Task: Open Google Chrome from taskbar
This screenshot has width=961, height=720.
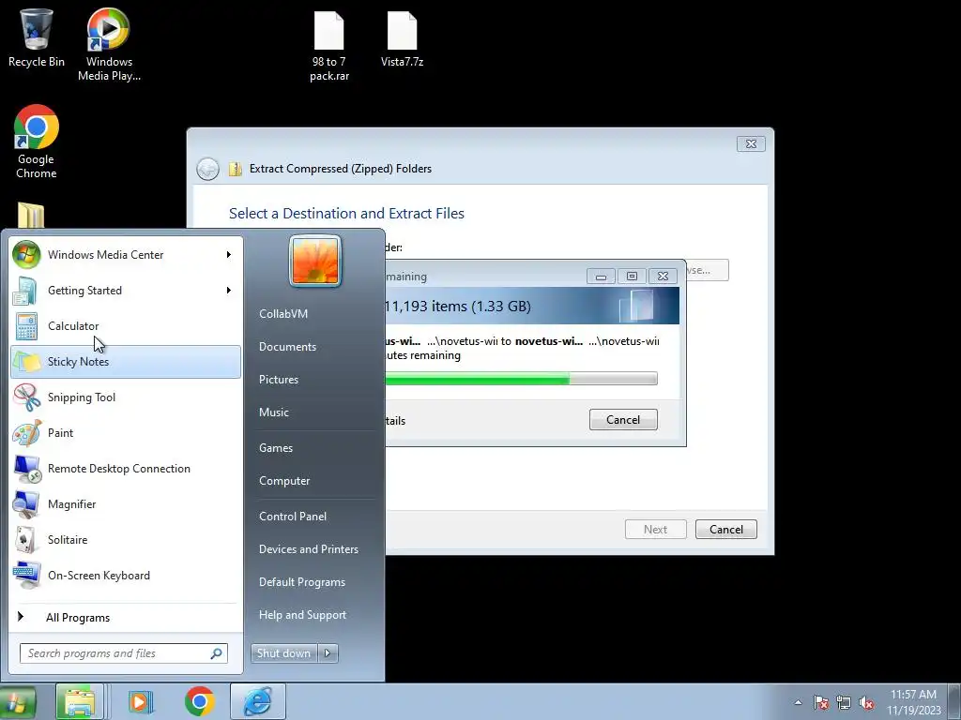Action: tap(199, 701)
